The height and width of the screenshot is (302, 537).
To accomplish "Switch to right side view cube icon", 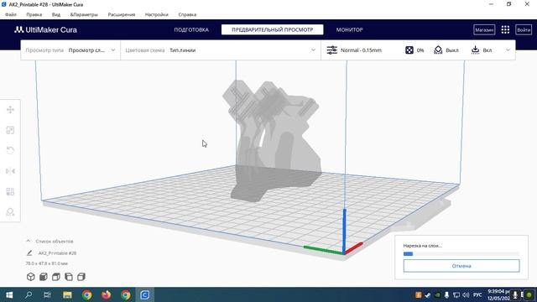I will [x=81, y=277].
